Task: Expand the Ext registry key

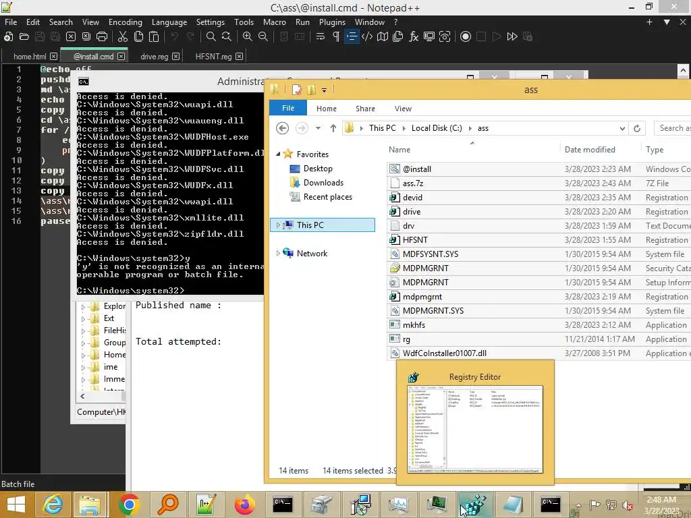Action: 83,318
